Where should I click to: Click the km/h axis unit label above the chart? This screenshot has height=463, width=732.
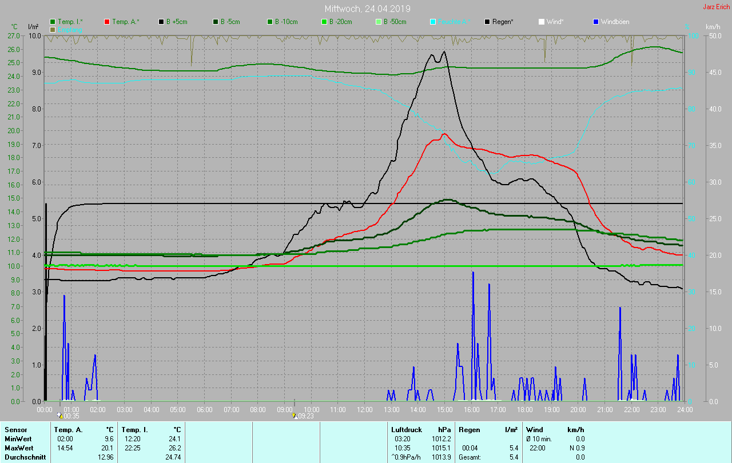[x=713, y=27]
